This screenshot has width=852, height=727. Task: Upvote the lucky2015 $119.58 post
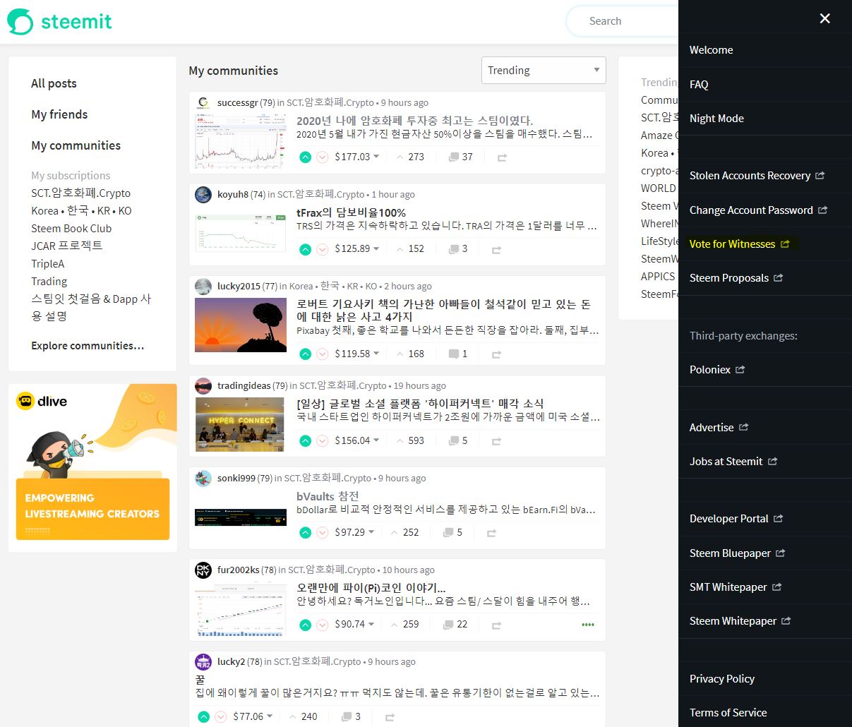(305, 354)
